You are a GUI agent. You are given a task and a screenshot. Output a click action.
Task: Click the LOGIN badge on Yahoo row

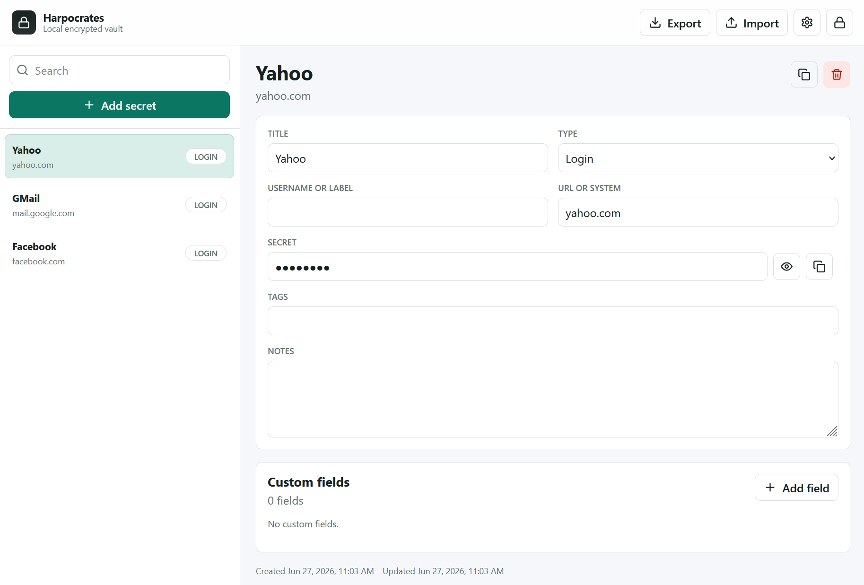coord(206,157)
